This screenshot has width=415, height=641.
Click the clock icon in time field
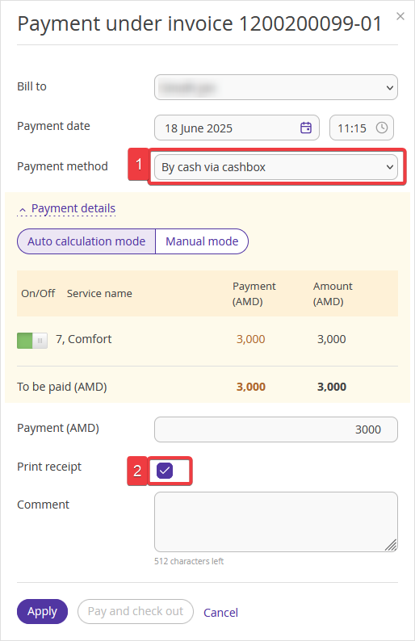pos(381,128)
